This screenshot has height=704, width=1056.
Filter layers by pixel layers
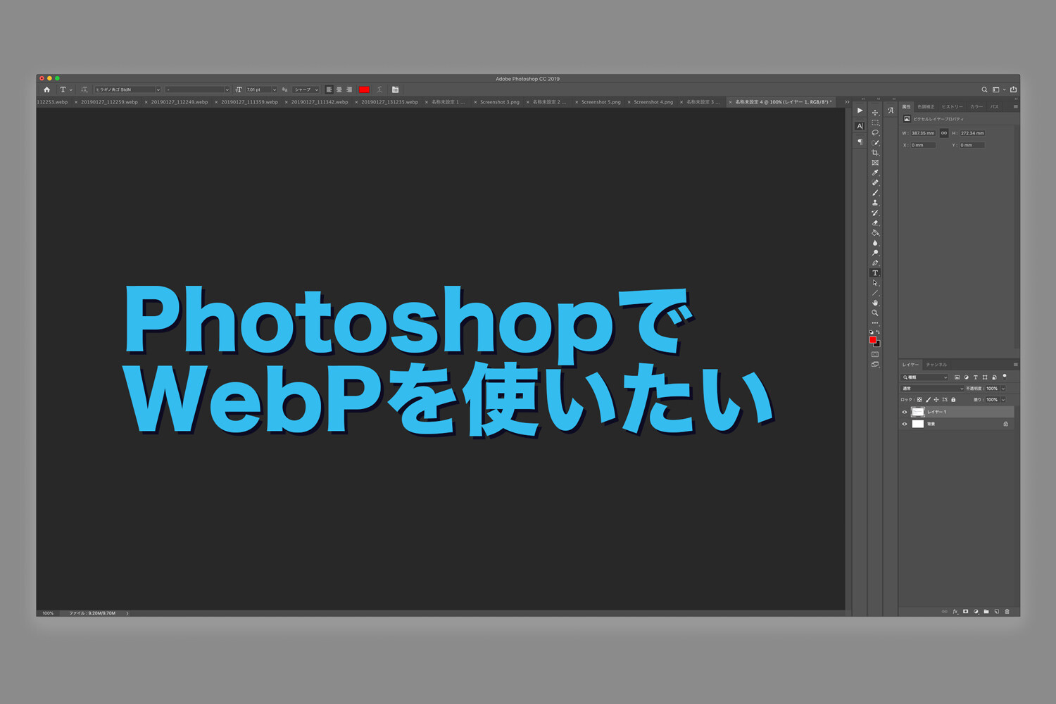pyautogui.click(x=957, y=377)
